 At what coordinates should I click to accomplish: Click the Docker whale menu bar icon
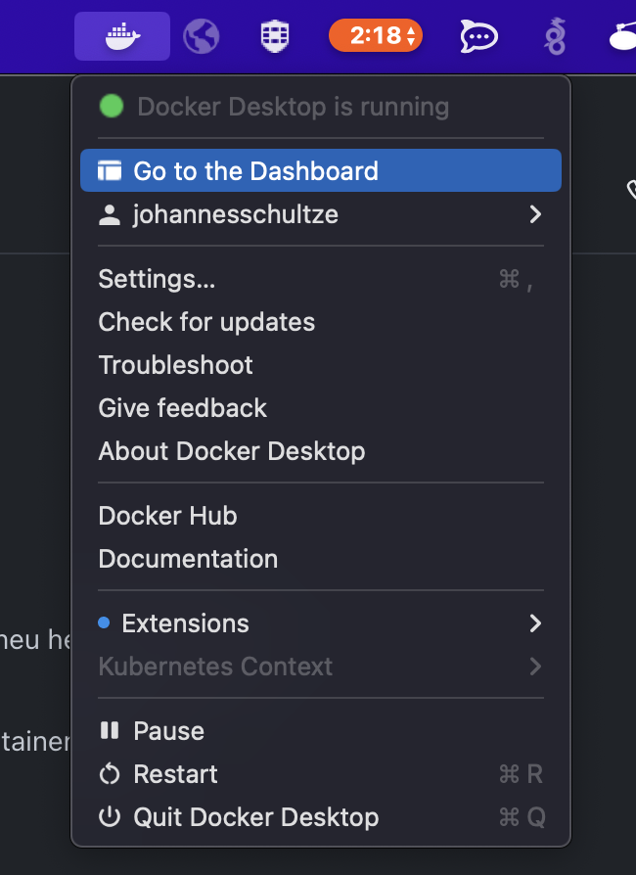(x=122, y=36)
